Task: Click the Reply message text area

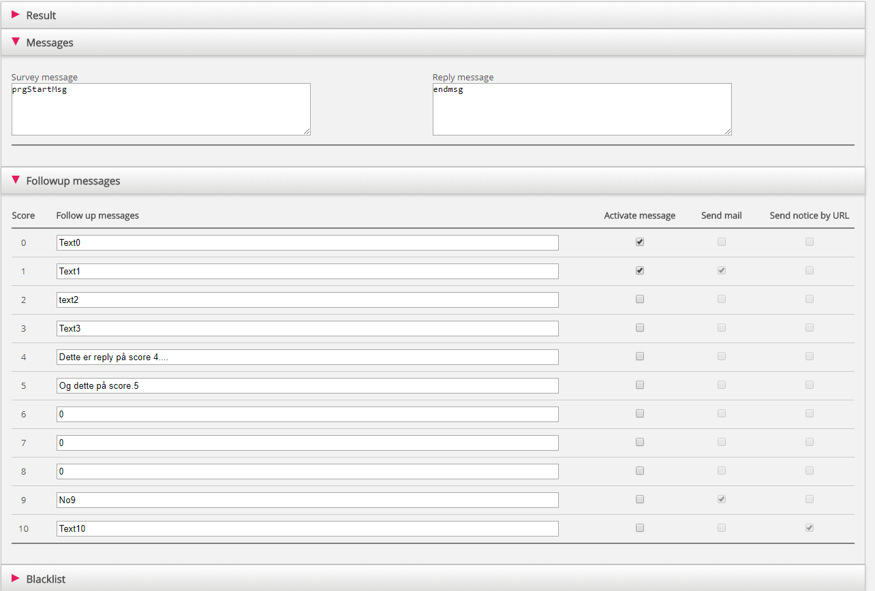Action: click(582, 109)
